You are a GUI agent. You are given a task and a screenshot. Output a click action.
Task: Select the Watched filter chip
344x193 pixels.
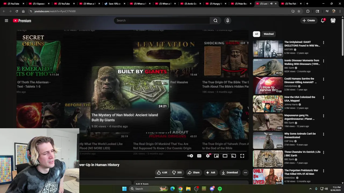click(268, 34)
